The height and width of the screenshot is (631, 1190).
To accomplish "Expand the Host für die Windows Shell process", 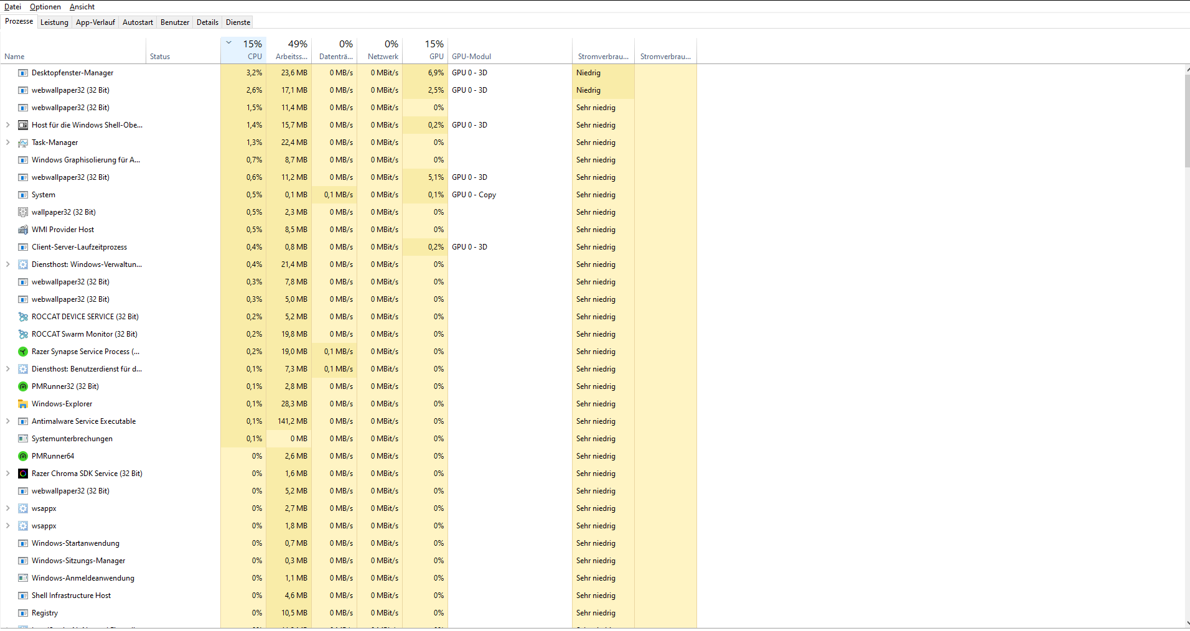I will coord(7,125).
